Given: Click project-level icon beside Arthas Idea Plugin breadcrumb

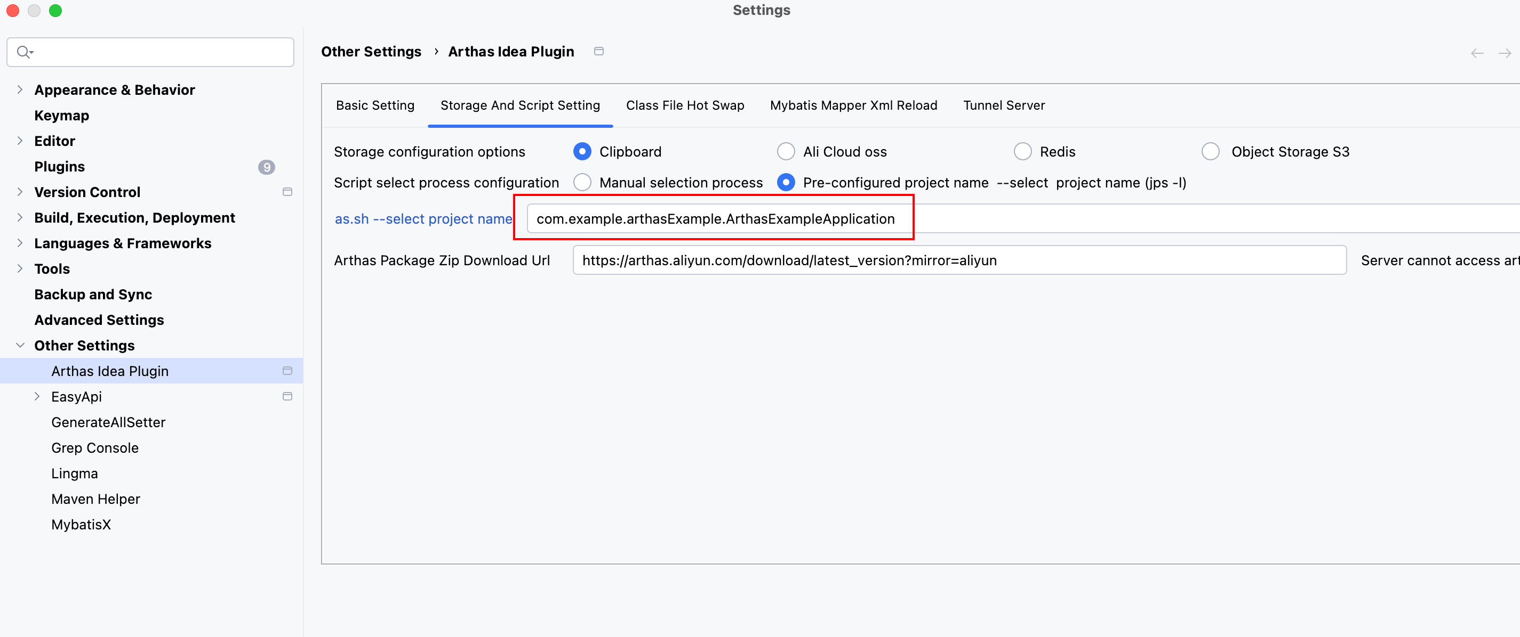Looking at the screenshot, I should [598, 51].
